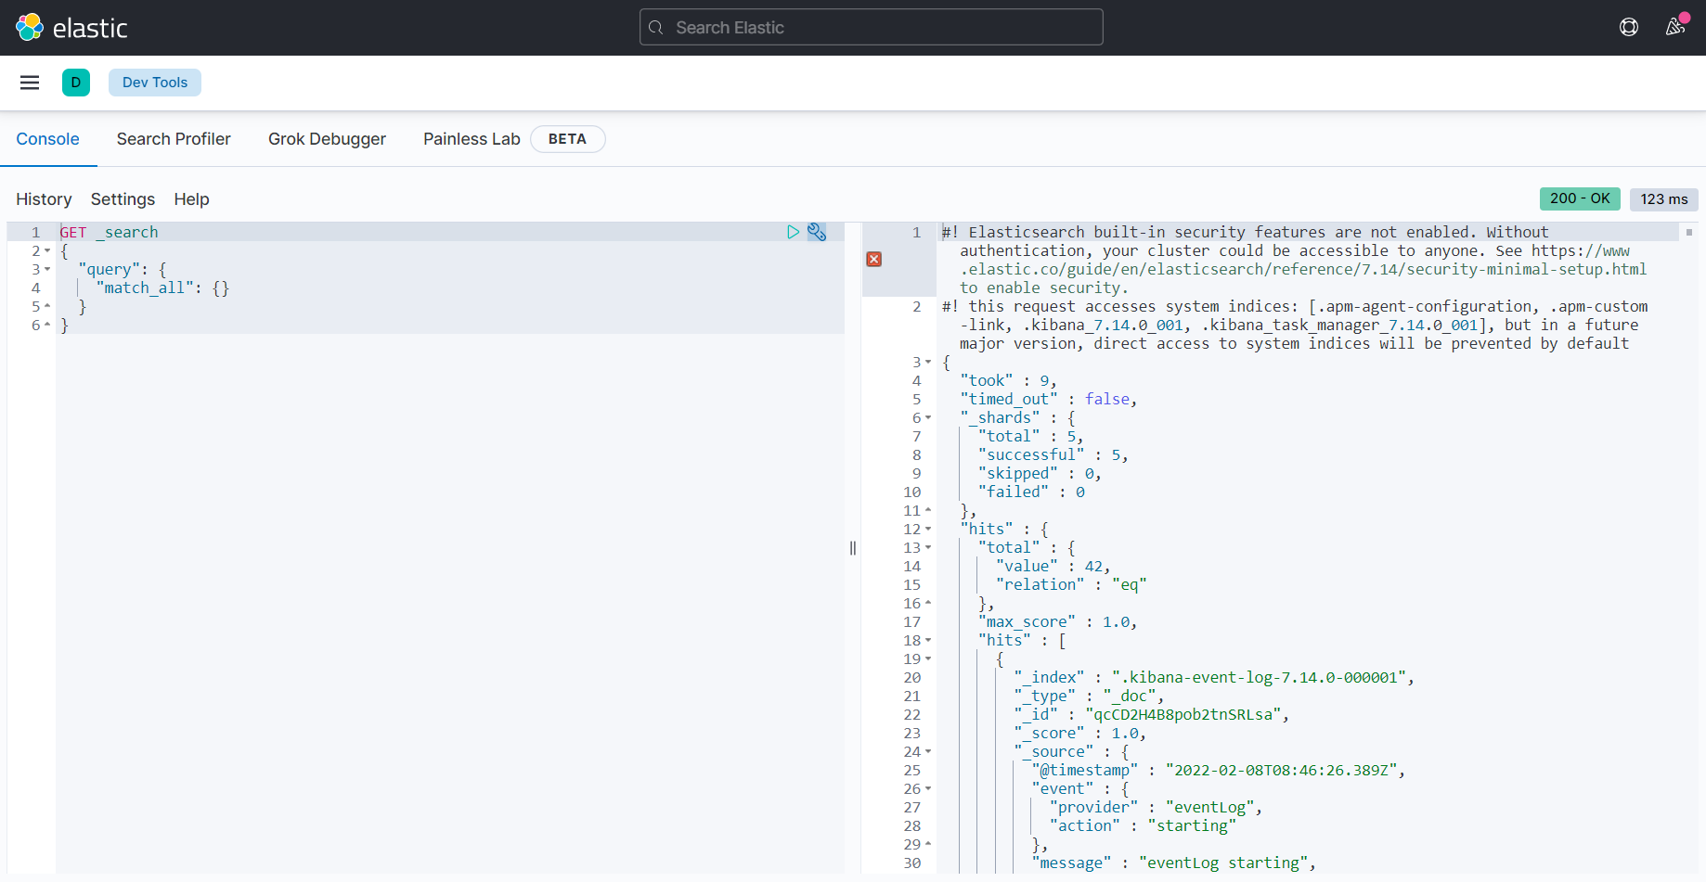The image size is (1706, 882).
Task: Click the @timestamp 2022-02-08 line
Action: pos(1219,770)
